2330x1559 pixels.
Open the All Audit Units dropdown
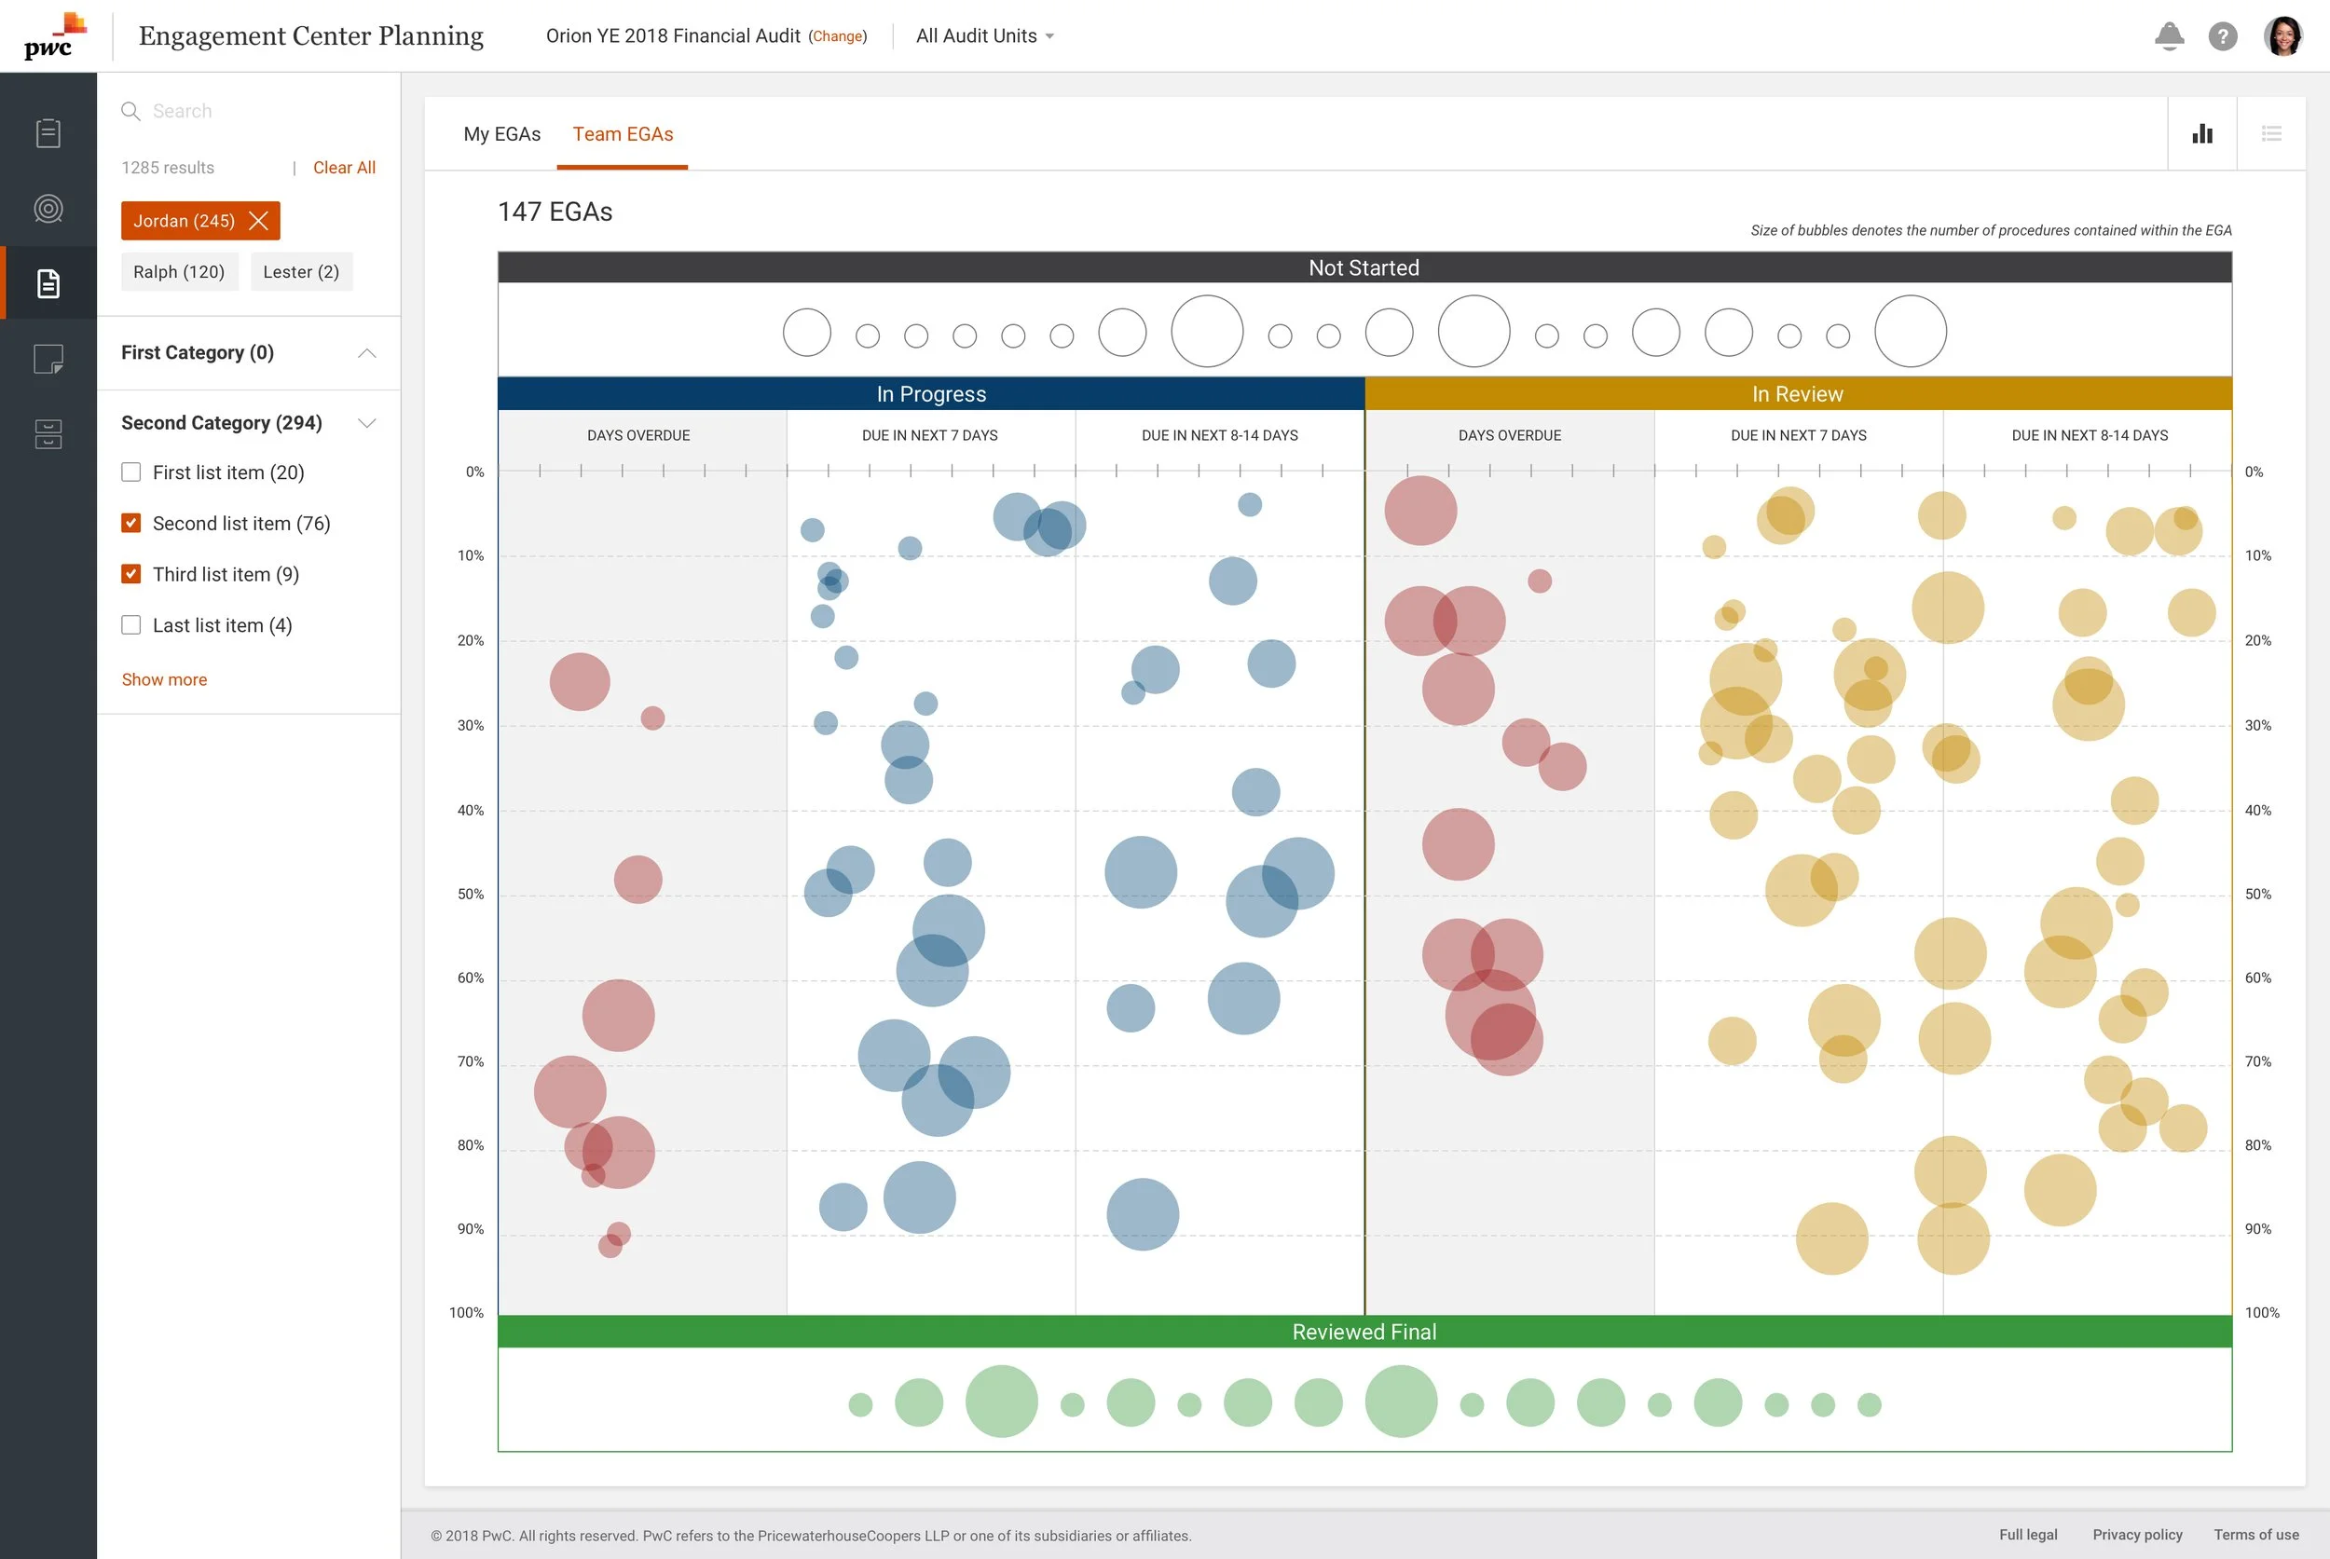click(984, 35)
